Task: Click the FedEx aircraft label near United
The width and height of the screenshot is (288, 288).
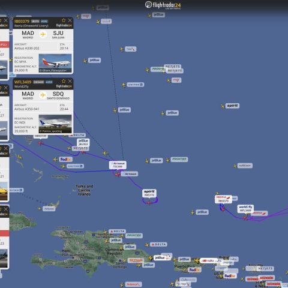Action: (65, 160)
